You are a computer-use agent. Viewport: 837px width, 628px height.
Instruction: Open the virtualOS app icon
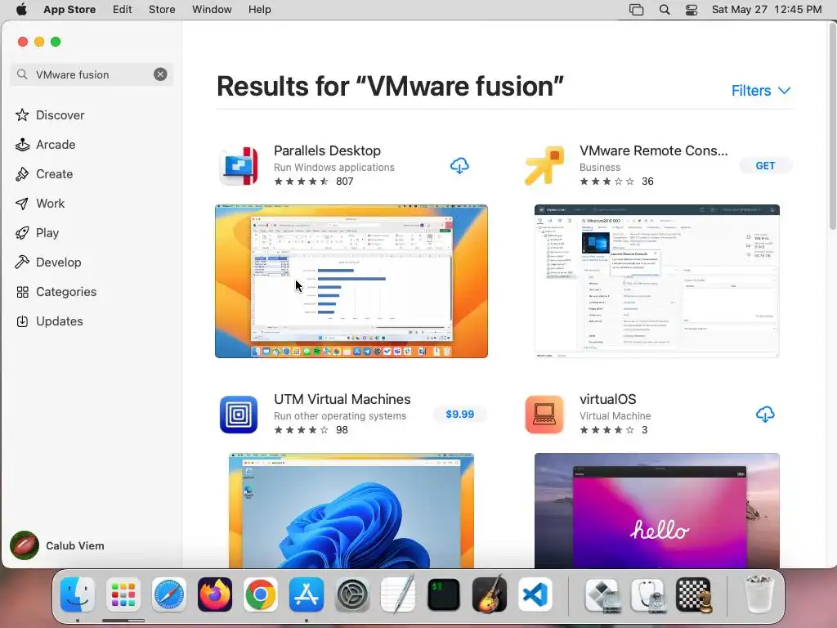[x=544, y=414]
